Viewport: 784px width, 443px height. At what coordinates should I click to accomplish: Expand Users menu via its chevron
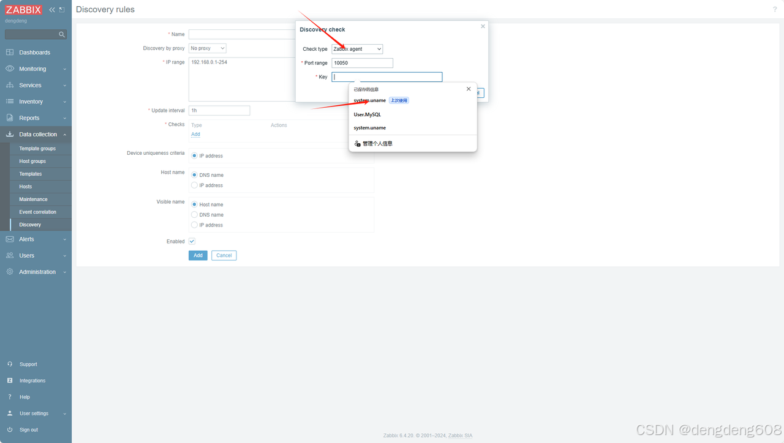(65, 256)
